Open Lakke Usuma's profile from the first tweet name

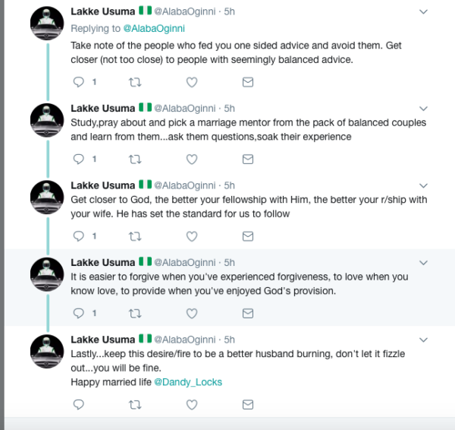(103, 11)
